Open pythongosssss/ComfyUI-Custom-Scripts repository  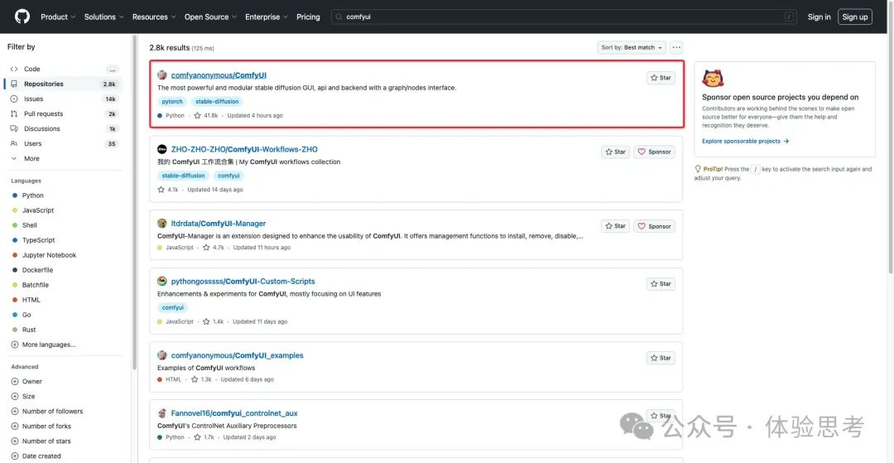coord(243,281)
